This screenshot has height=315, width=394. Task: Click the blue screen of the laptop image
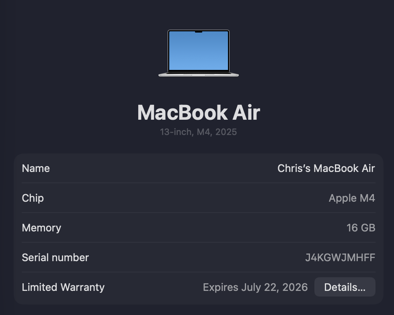(199, 52)
